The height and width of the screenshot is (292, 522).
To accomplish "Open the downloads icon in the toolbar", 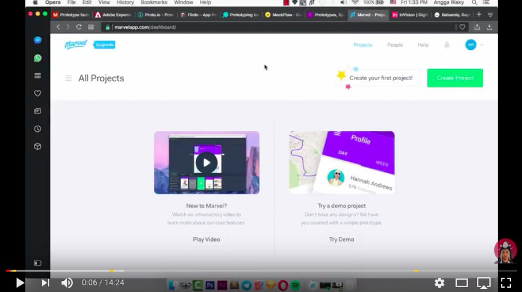I will 489,27.
